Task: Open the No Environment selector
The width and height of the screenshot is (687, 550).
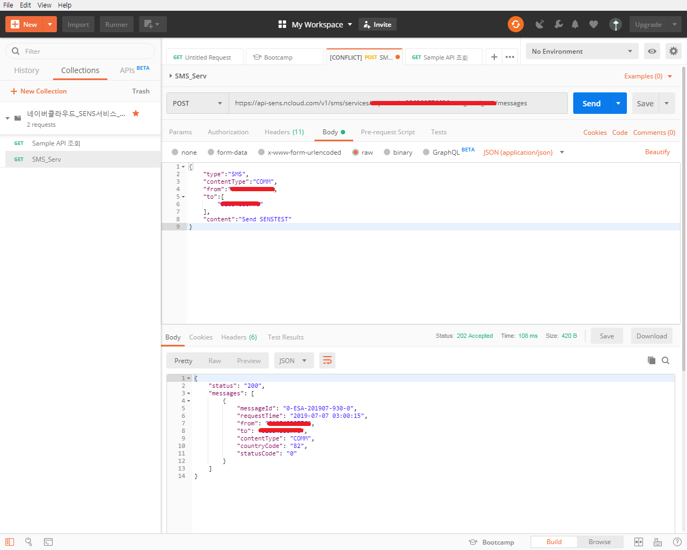Action: (x=582, y=51)
